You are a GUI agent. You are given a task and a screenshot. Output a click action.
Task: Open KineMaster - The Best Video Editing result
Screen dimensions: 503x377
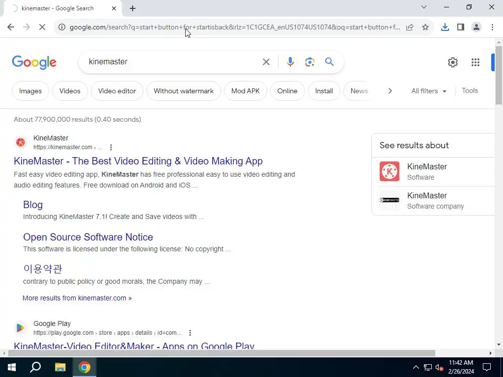pyautogui.click(x=138, y=161)
